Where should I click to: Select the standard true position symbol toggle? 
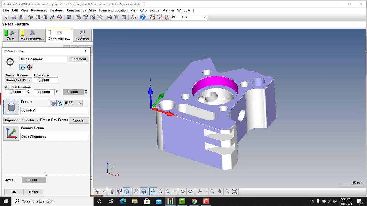point(23,67)
